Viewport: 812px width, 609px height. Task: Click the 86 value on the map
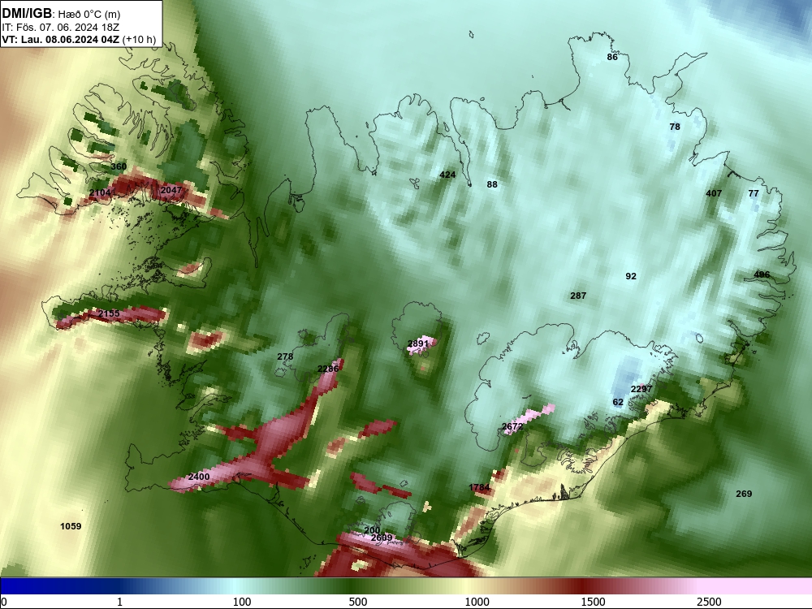(612, 57)
